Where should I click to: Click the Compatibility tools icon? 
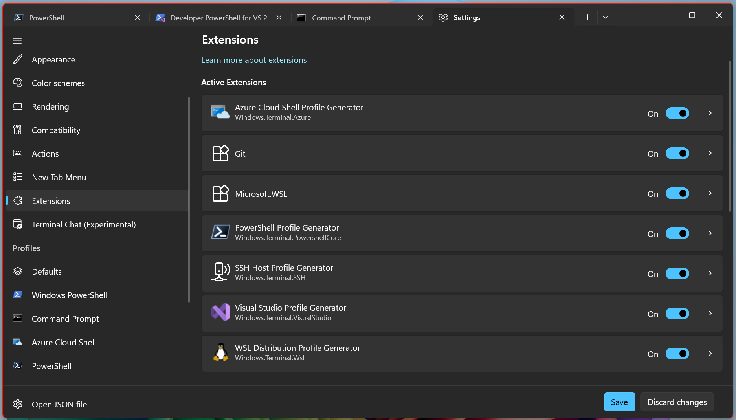click(x=18, y=130)
